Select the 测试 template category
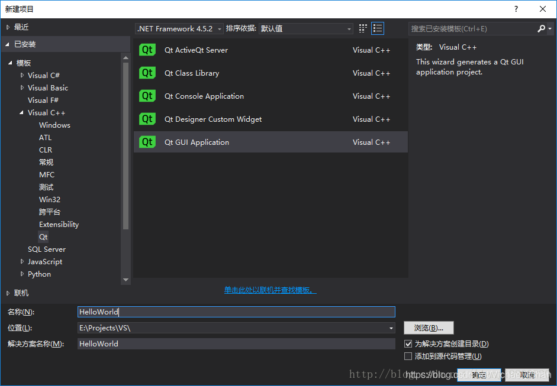 click(x=46, y=187)
